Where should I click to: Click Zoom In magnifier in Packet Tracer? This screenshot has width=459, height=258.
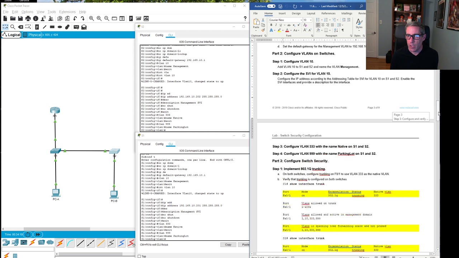coord(91,18)
